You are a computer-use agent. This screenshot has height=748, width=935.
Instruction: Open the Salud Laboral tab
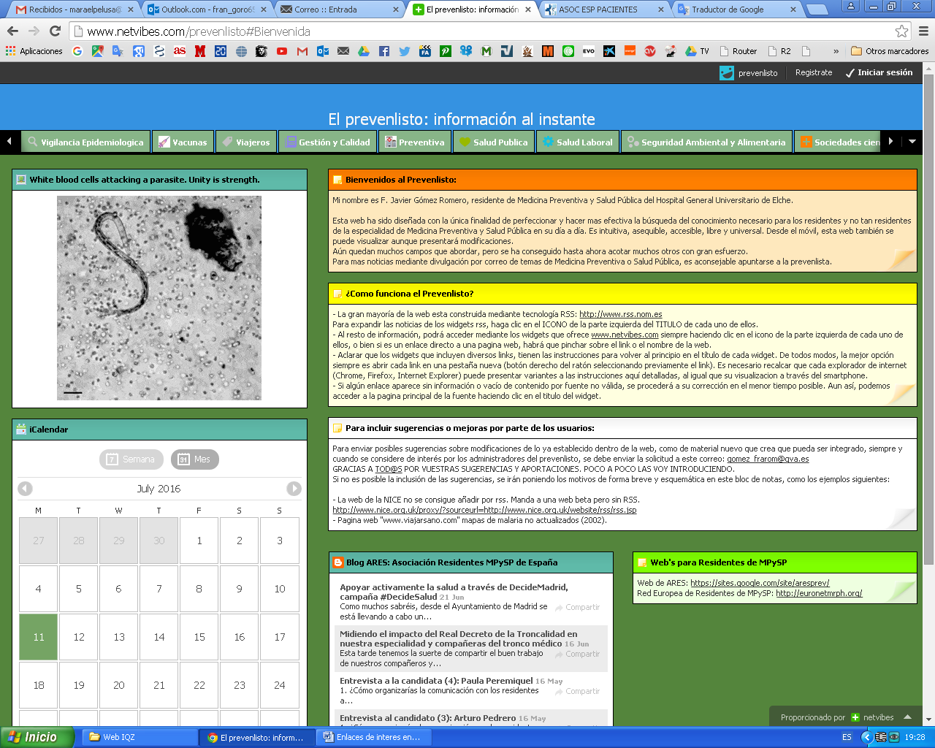click(x=578, y=142)
